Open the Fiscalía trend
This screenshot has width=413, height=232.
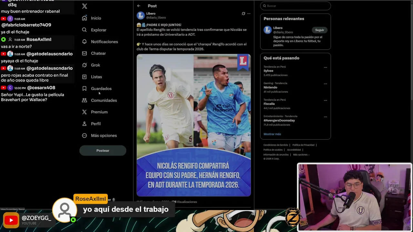pos(269,104)
